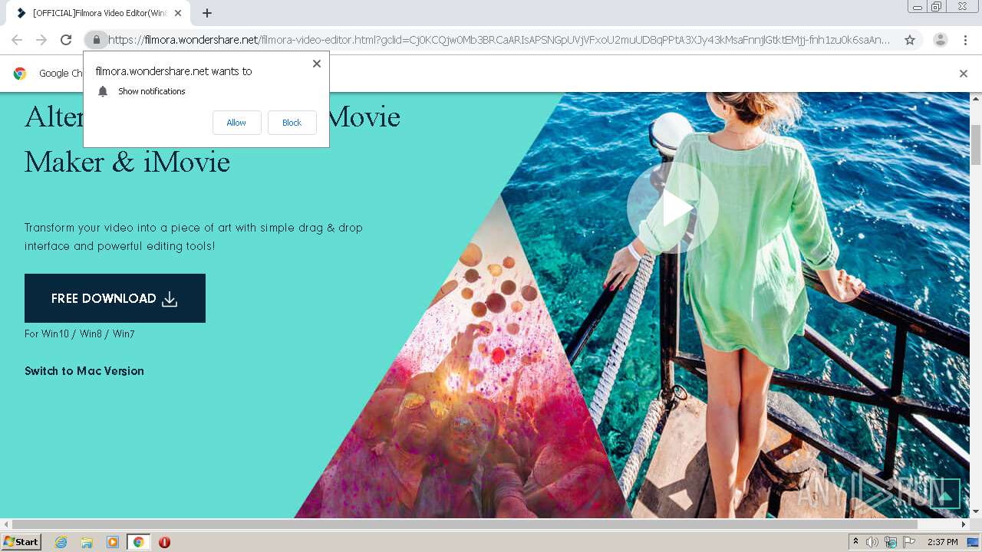Click the 'Maker & iMovie' heading
Screen dimensions: 982x552
pos(127,162)
